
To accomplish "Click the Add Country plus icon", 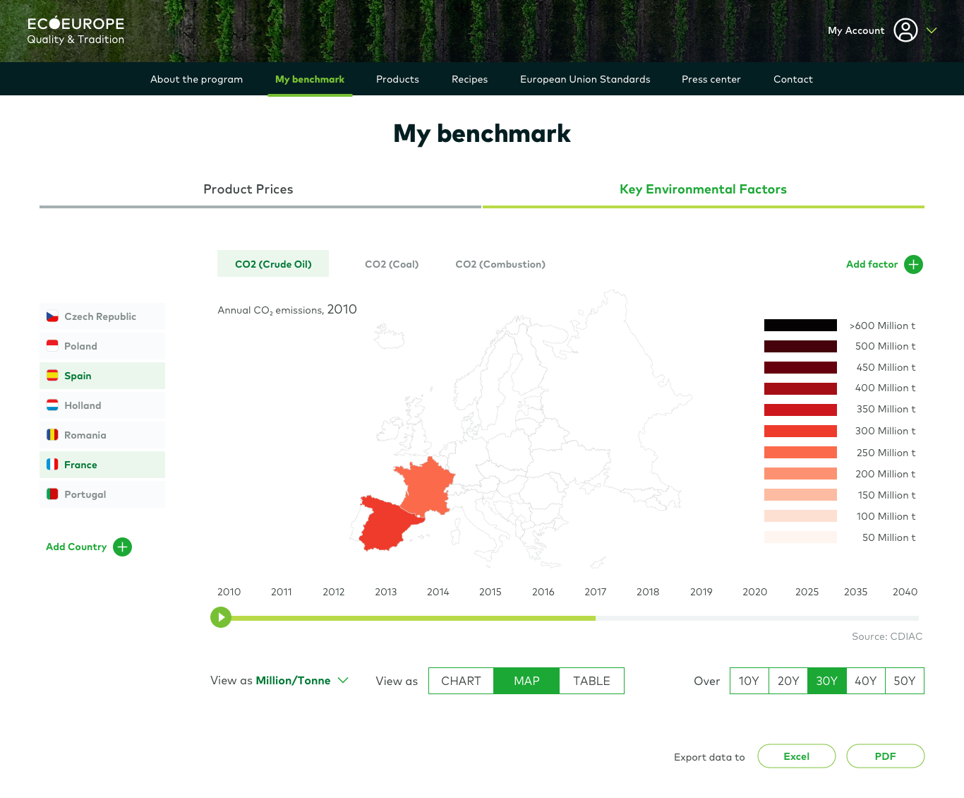I will coord(122,547).
